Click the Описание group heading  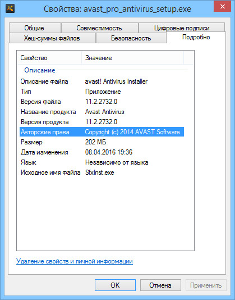point(40,70)
